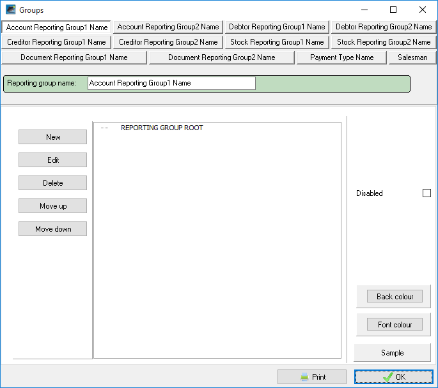Open the Debtor Reporting Group1 Name tab
438x388 pixels.
coord(277,27)
